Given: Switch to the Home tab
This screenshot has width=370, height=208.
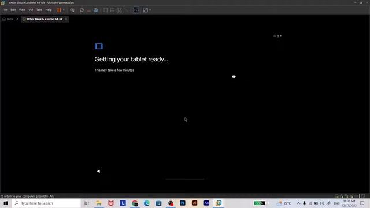Looking at the screenshot, I should tap(8, 19).
